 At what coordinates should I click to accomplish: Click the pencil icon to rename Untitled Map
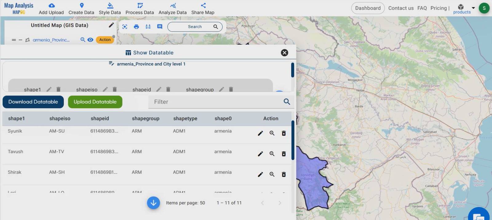pyautogui.click(x=111, y=25)
